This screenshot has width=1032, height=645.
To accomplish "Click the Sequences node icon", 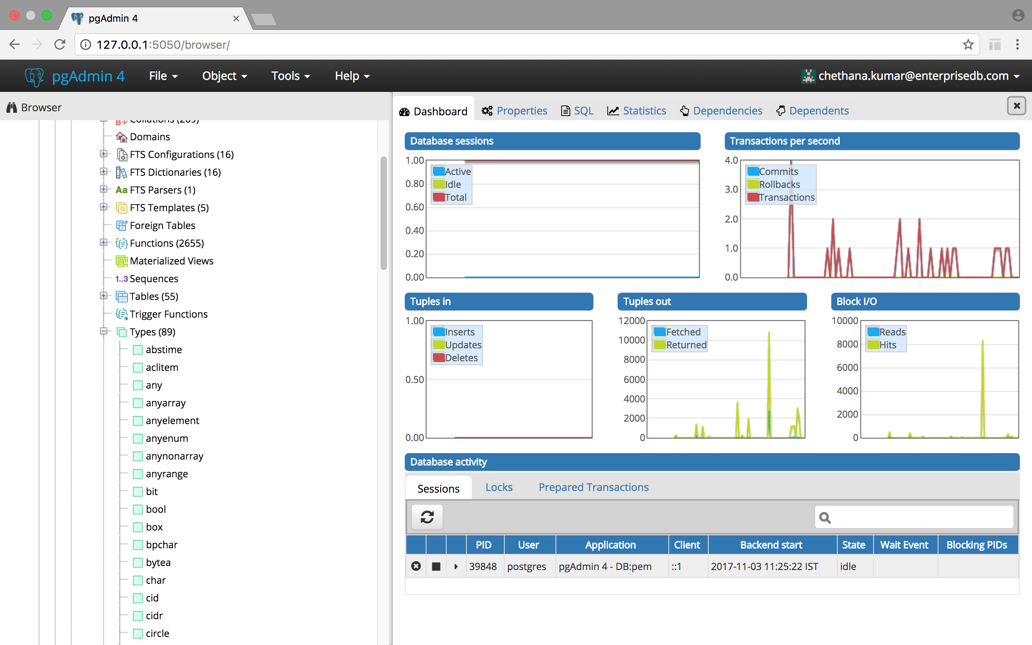I will (x=121, y=279).
